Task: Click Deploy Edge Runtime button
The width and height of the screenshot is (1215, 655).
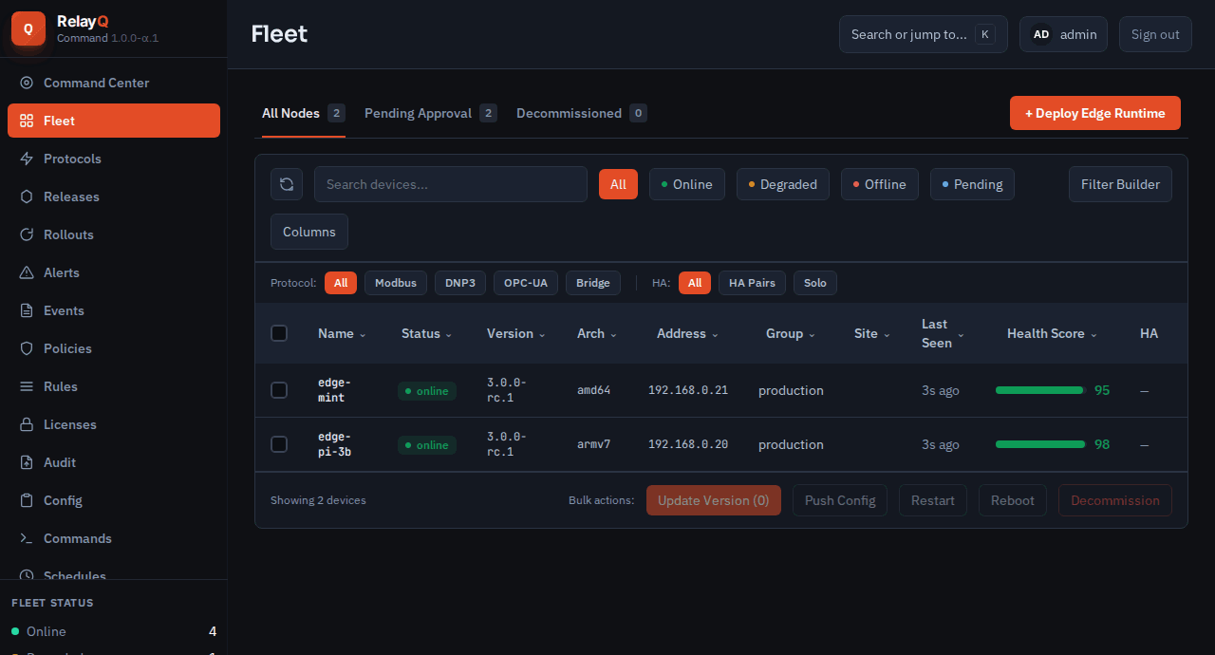Action: [1095, 113]
